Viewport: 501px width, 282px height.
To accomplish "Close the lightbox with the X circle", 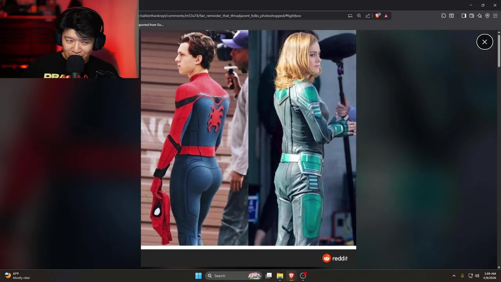I will pos(485,42).
